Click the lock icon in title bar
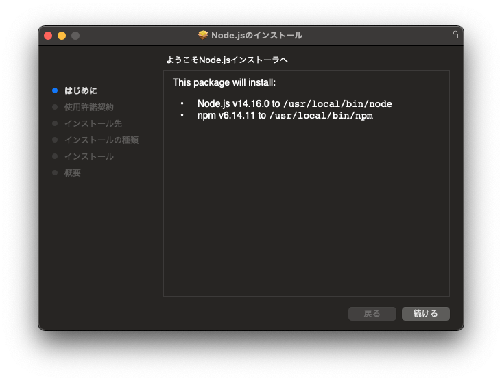The width and height of the screenshot is (502, 381). [x=455, y=34]
